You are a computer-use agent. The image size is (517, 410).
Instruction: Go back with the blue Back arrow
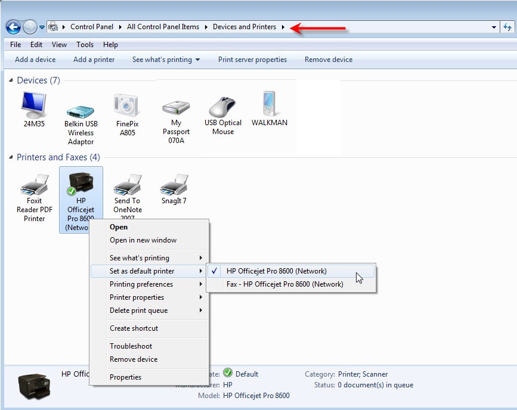tap(13, 27)
